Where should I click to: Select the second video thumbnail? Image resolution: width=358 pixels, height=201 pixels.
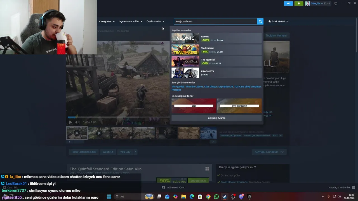pyautogui.click(x=99, y=133)
